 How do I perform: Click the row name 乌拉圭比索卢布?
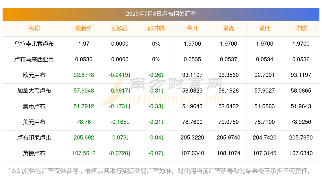coord(34,44)
